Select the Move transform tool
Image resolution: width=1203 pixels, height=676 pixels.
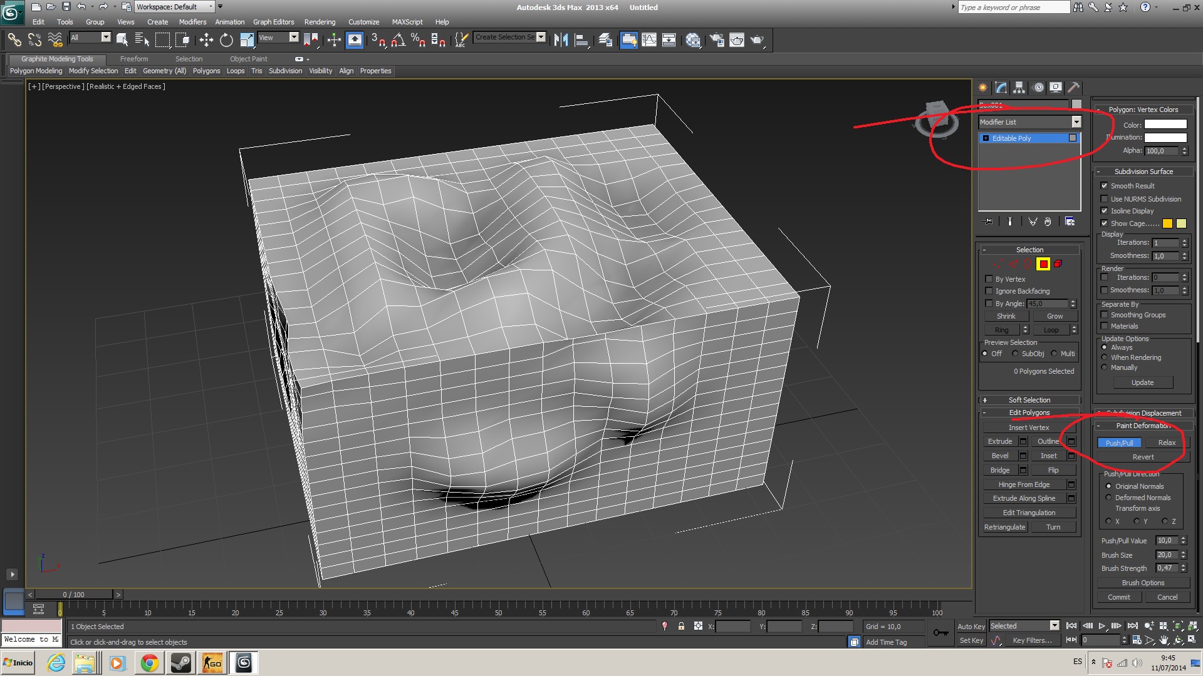point(206,40)
